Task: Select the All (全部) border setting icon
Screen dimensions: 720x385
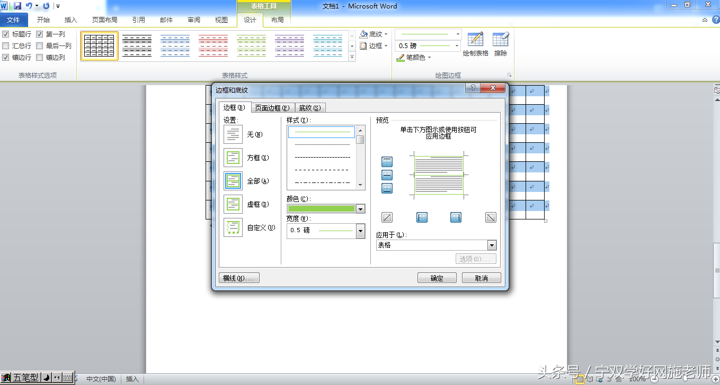Action: pyautogui.click(x=233, y=181)
